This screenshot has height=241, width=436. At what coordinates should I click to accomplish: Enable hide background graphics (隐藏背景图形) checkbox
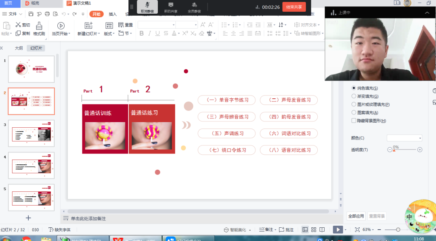pos(354,120)
